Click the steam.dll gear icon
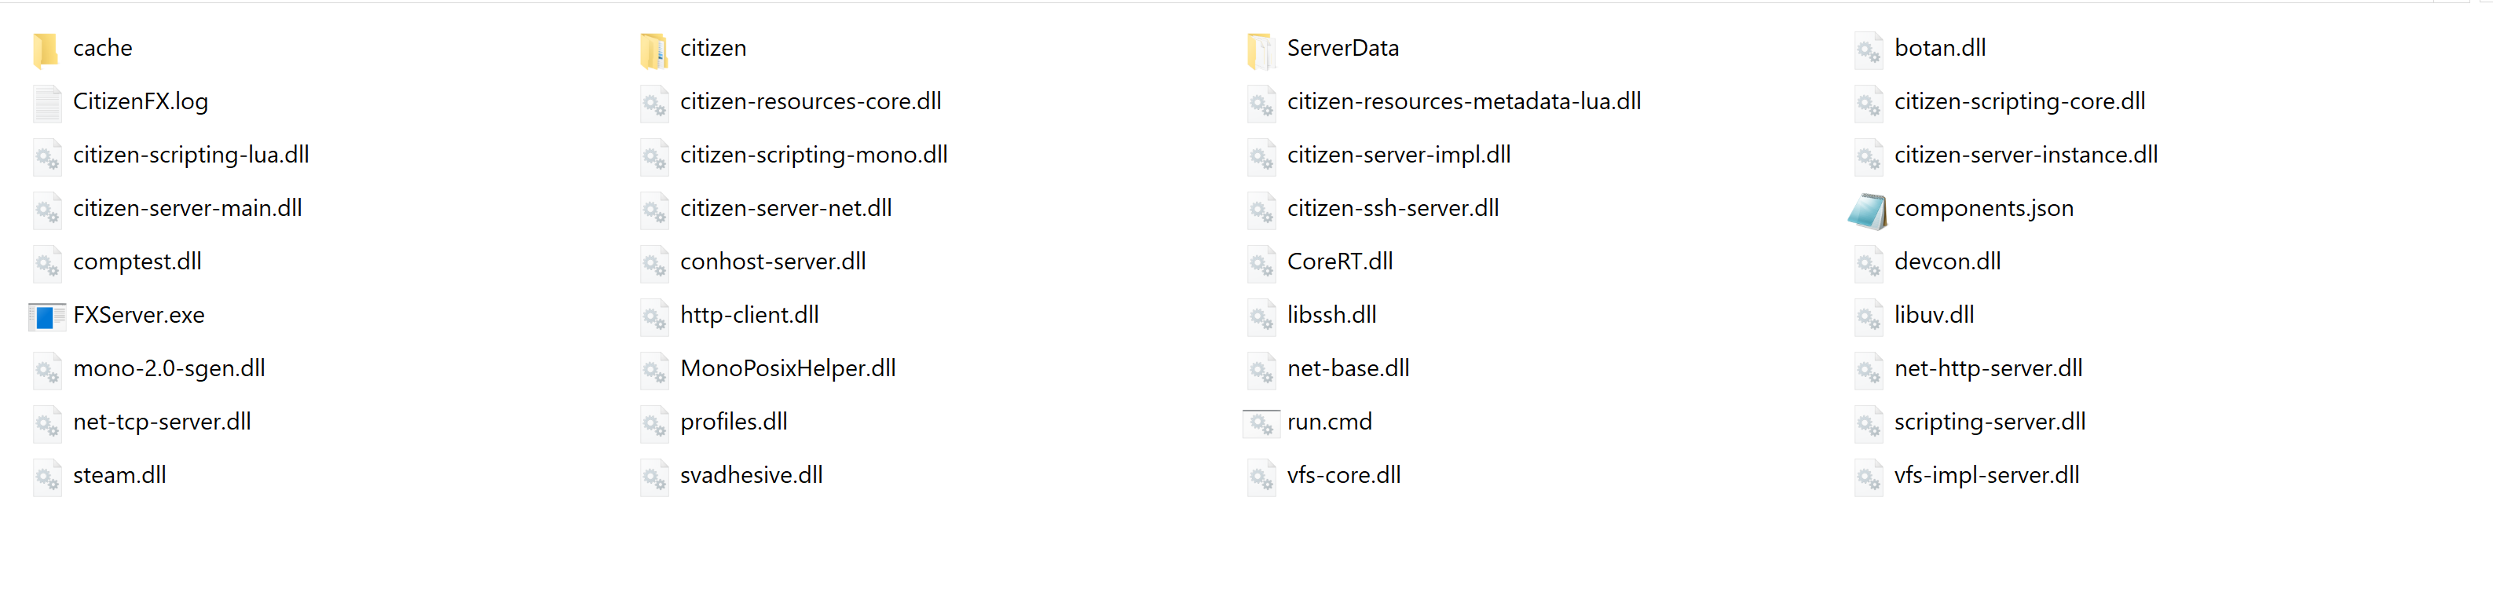The image size is (2493, 607). click(x=46, y=477)
